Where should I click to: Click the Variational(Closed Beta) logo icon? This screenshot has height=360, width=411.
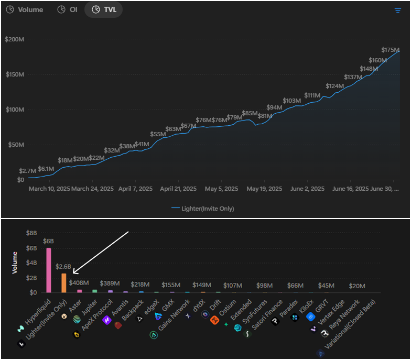tap(321, 353)
